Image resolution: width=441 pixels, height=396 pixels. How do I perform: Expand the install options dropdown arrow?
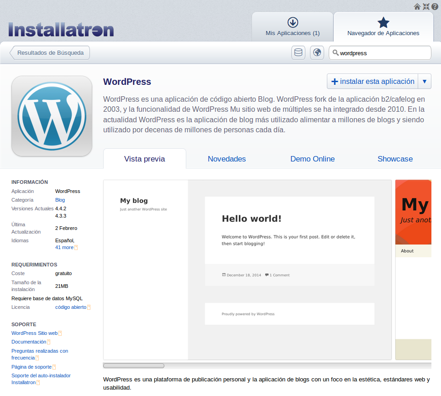click(x=425, y=82)
